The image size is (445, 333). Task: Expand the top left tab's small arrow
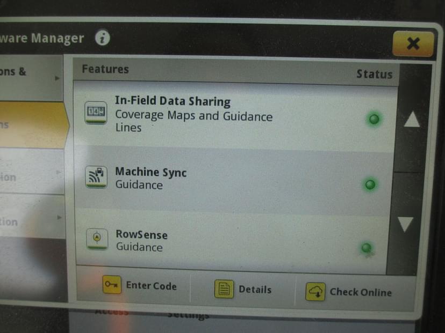[x=58, y=78]
